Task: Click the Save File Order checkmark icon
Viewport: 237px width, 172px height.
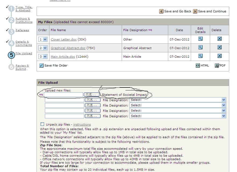Action: (41, 65)
